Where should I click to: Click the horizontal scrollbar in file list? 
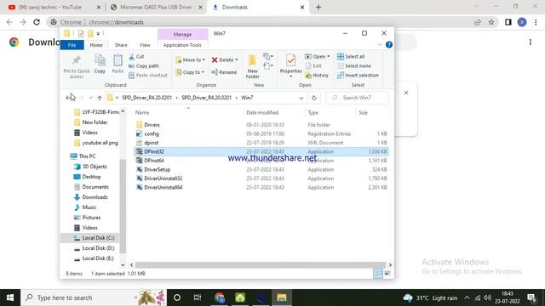coord(261,264)
